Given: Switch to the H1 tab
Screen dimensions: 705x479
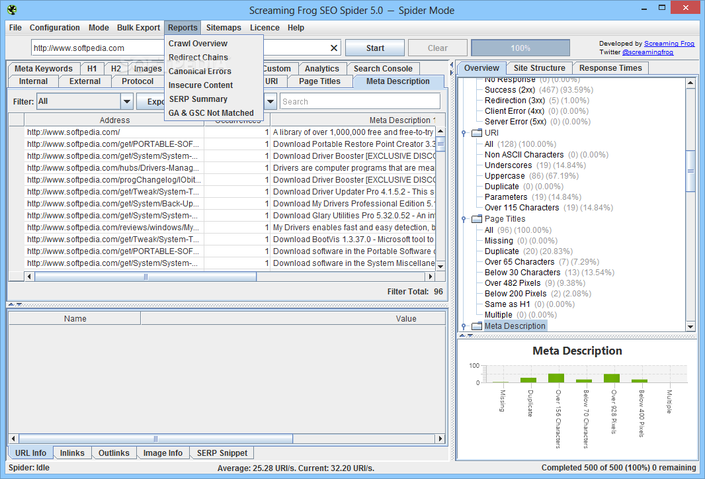Looking at the screenshot, I should pyautogui.click(x=92, y=69).
